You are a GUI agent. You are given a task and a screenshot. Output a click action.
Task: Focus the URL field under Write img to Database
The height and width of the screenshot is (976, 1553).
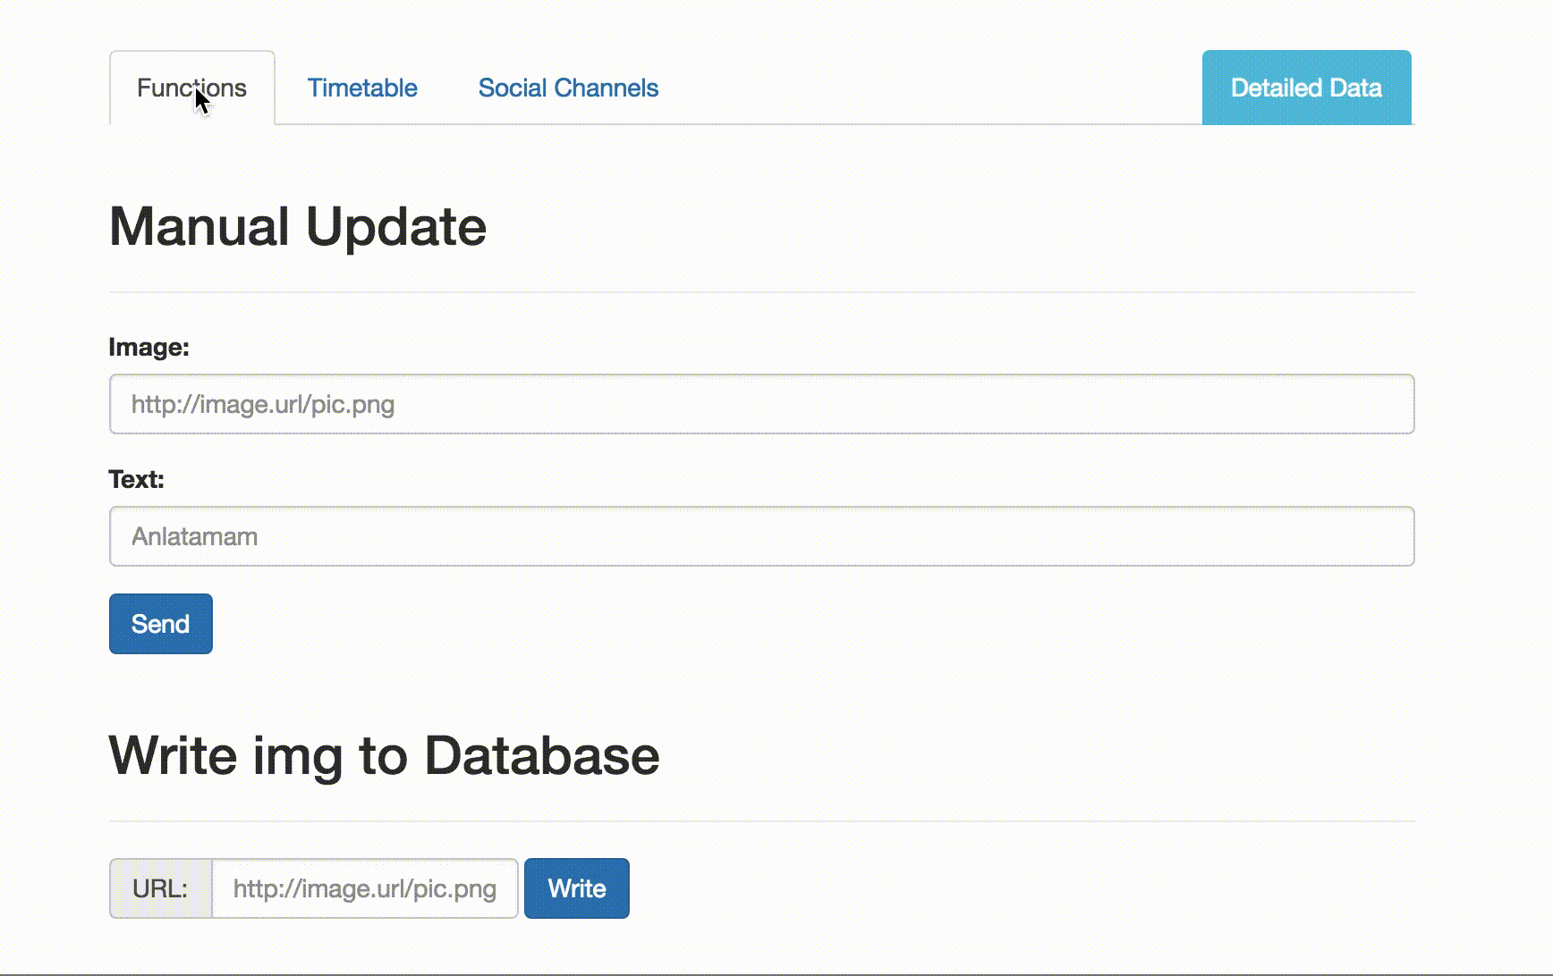365,888
